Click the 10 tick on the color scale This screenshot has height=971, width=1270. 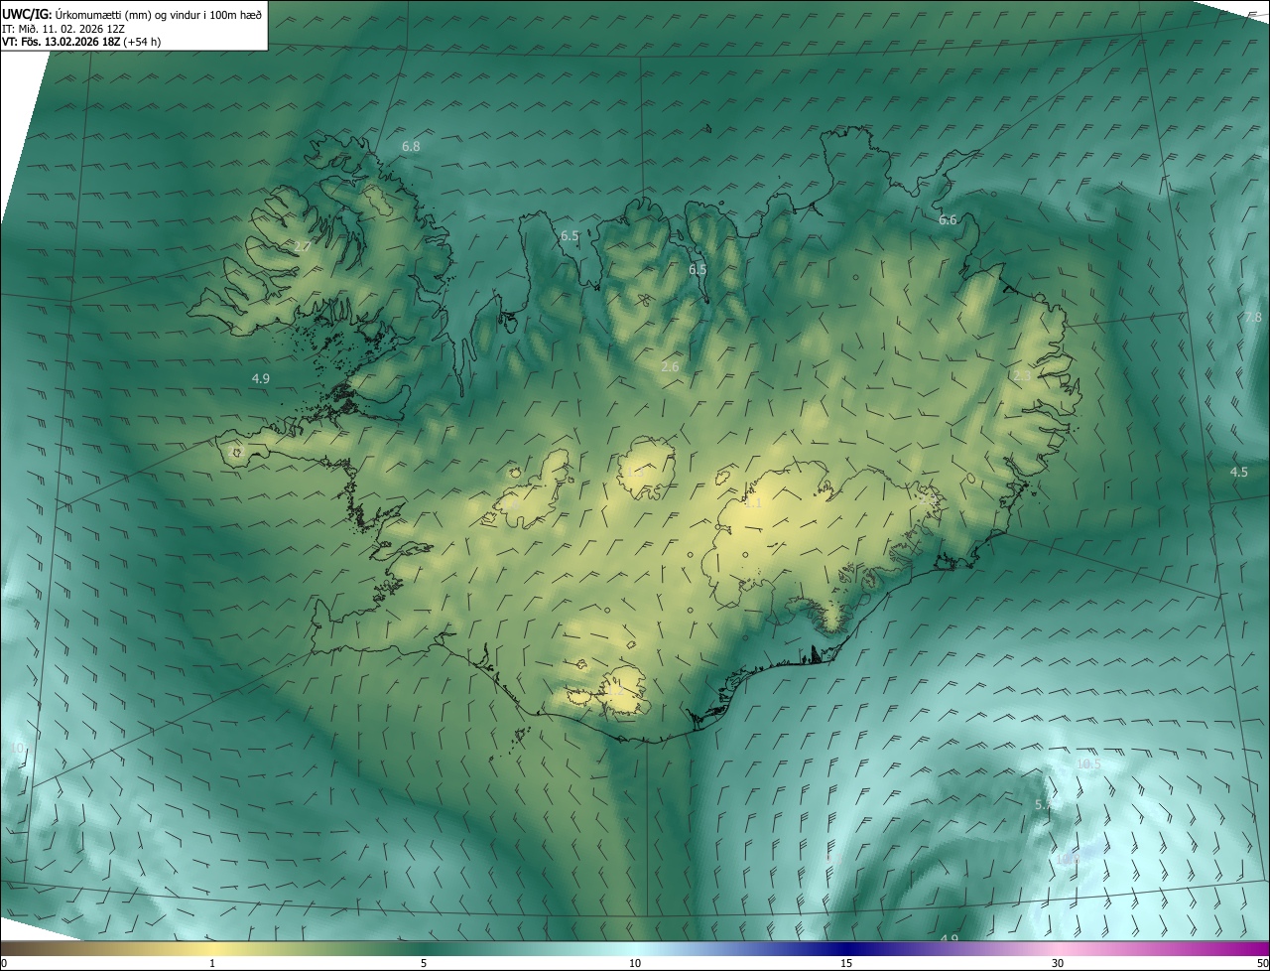click(635, 963)
